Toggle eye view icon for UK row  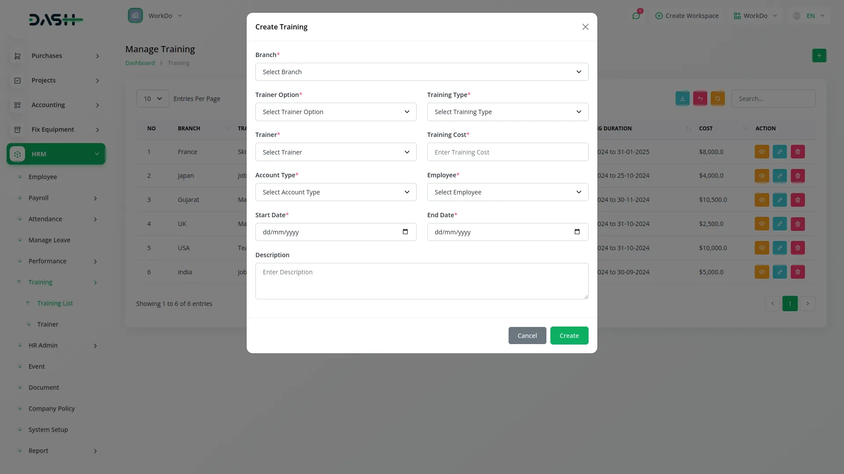coord(761,224)
